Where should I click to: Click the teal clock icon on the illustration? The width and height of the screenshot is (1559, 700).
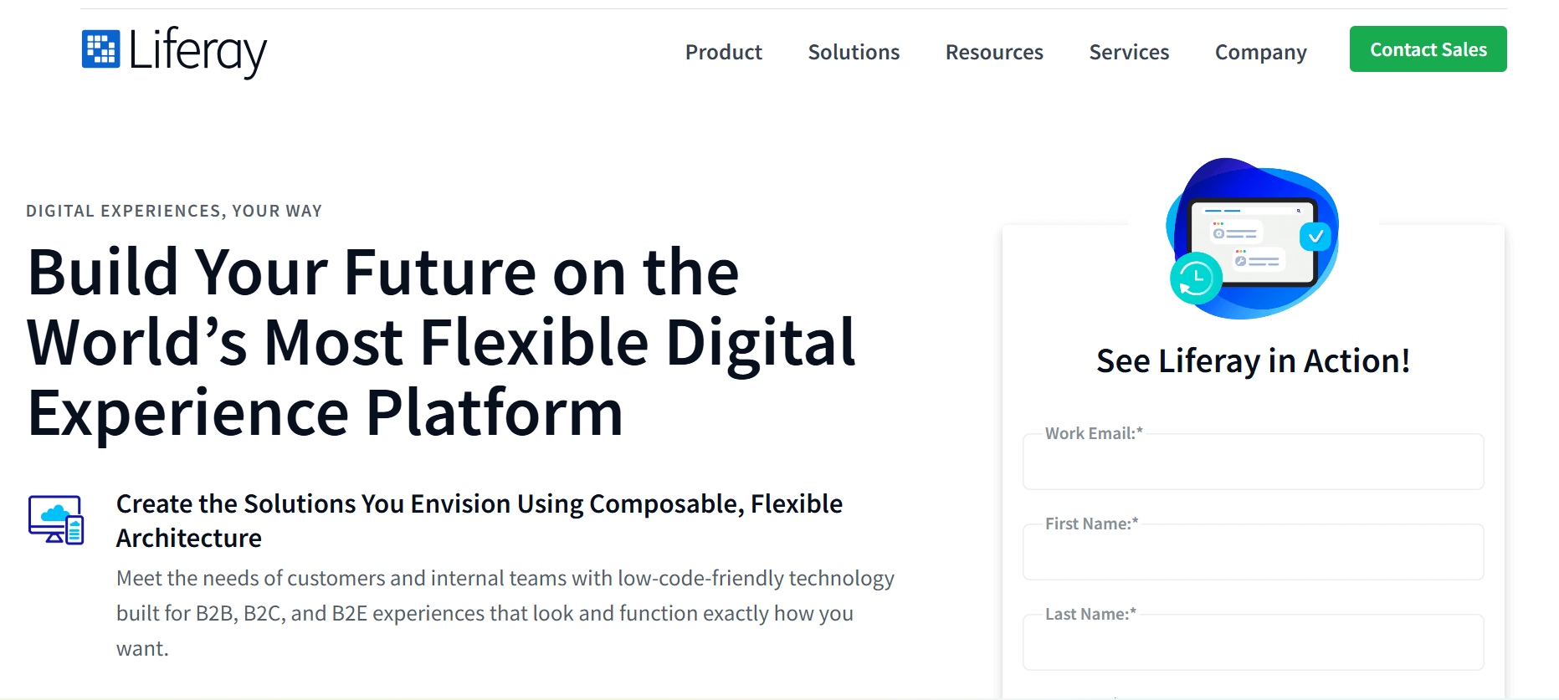tap(1196, 278)
